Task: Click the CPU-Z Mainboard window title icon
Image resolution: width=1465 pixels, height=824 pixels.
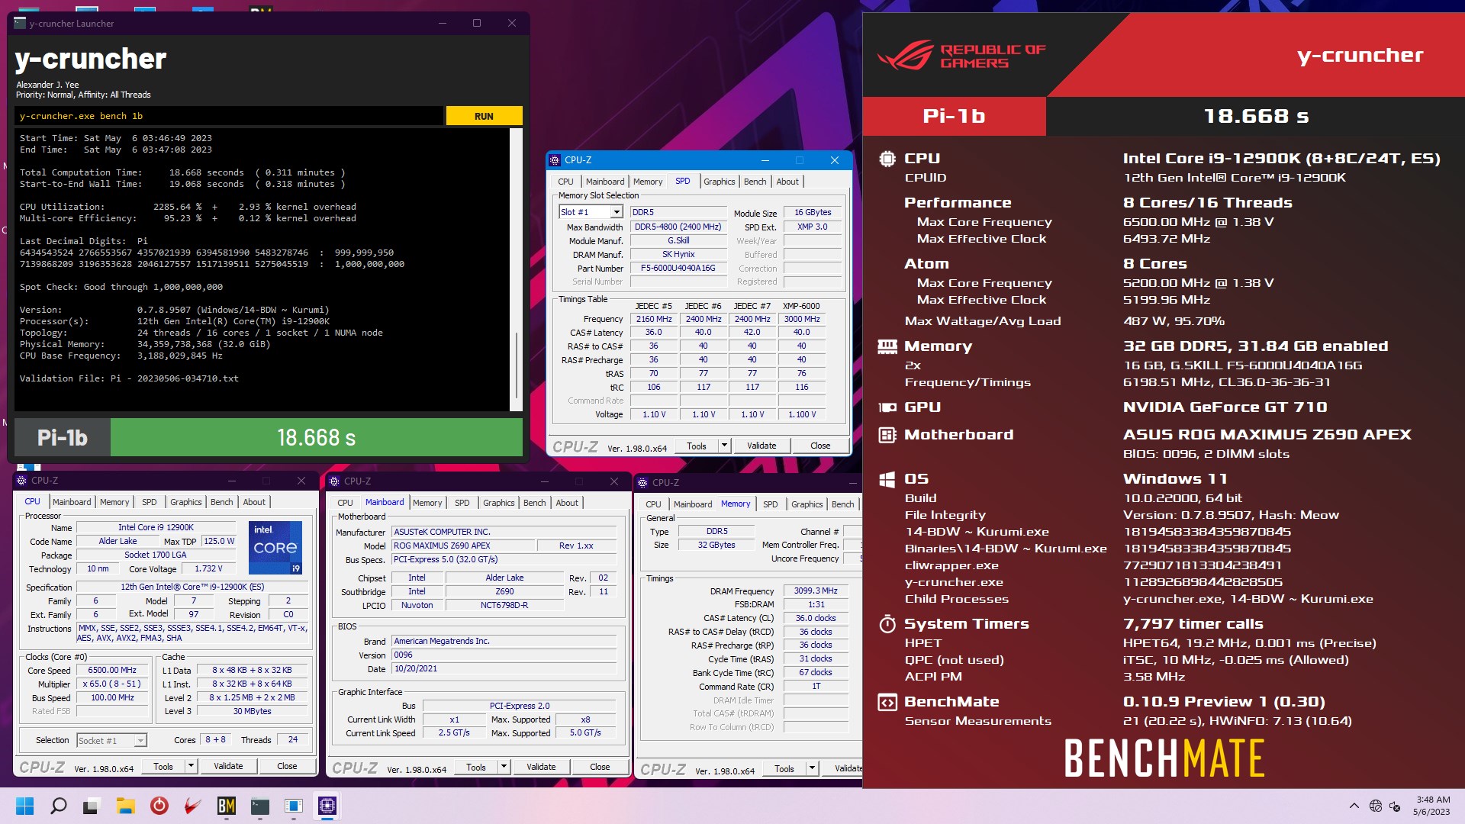Action: 334,481
